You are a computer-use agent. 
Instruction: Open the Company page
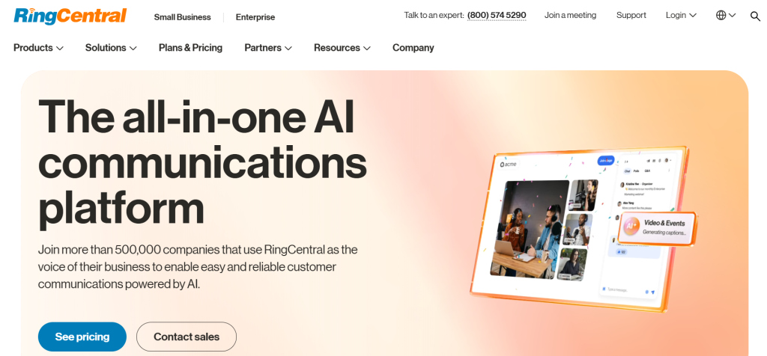(413, 48)
